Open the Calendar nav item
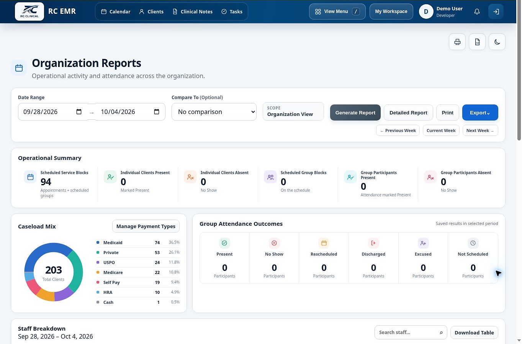Image resolution: width=522 pixels, height=344 pixels. [116, 11]
